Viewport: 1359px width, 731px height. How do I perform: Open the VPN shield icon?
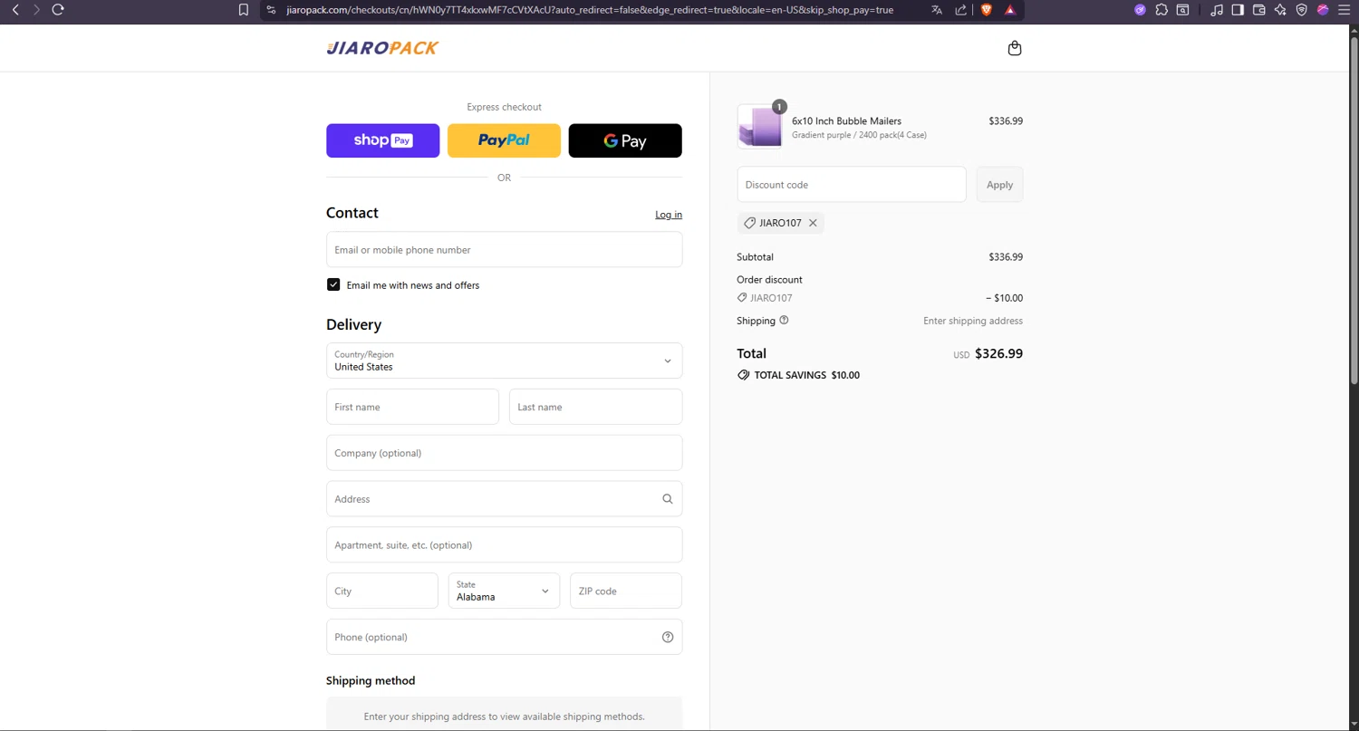coord(1302,10)
